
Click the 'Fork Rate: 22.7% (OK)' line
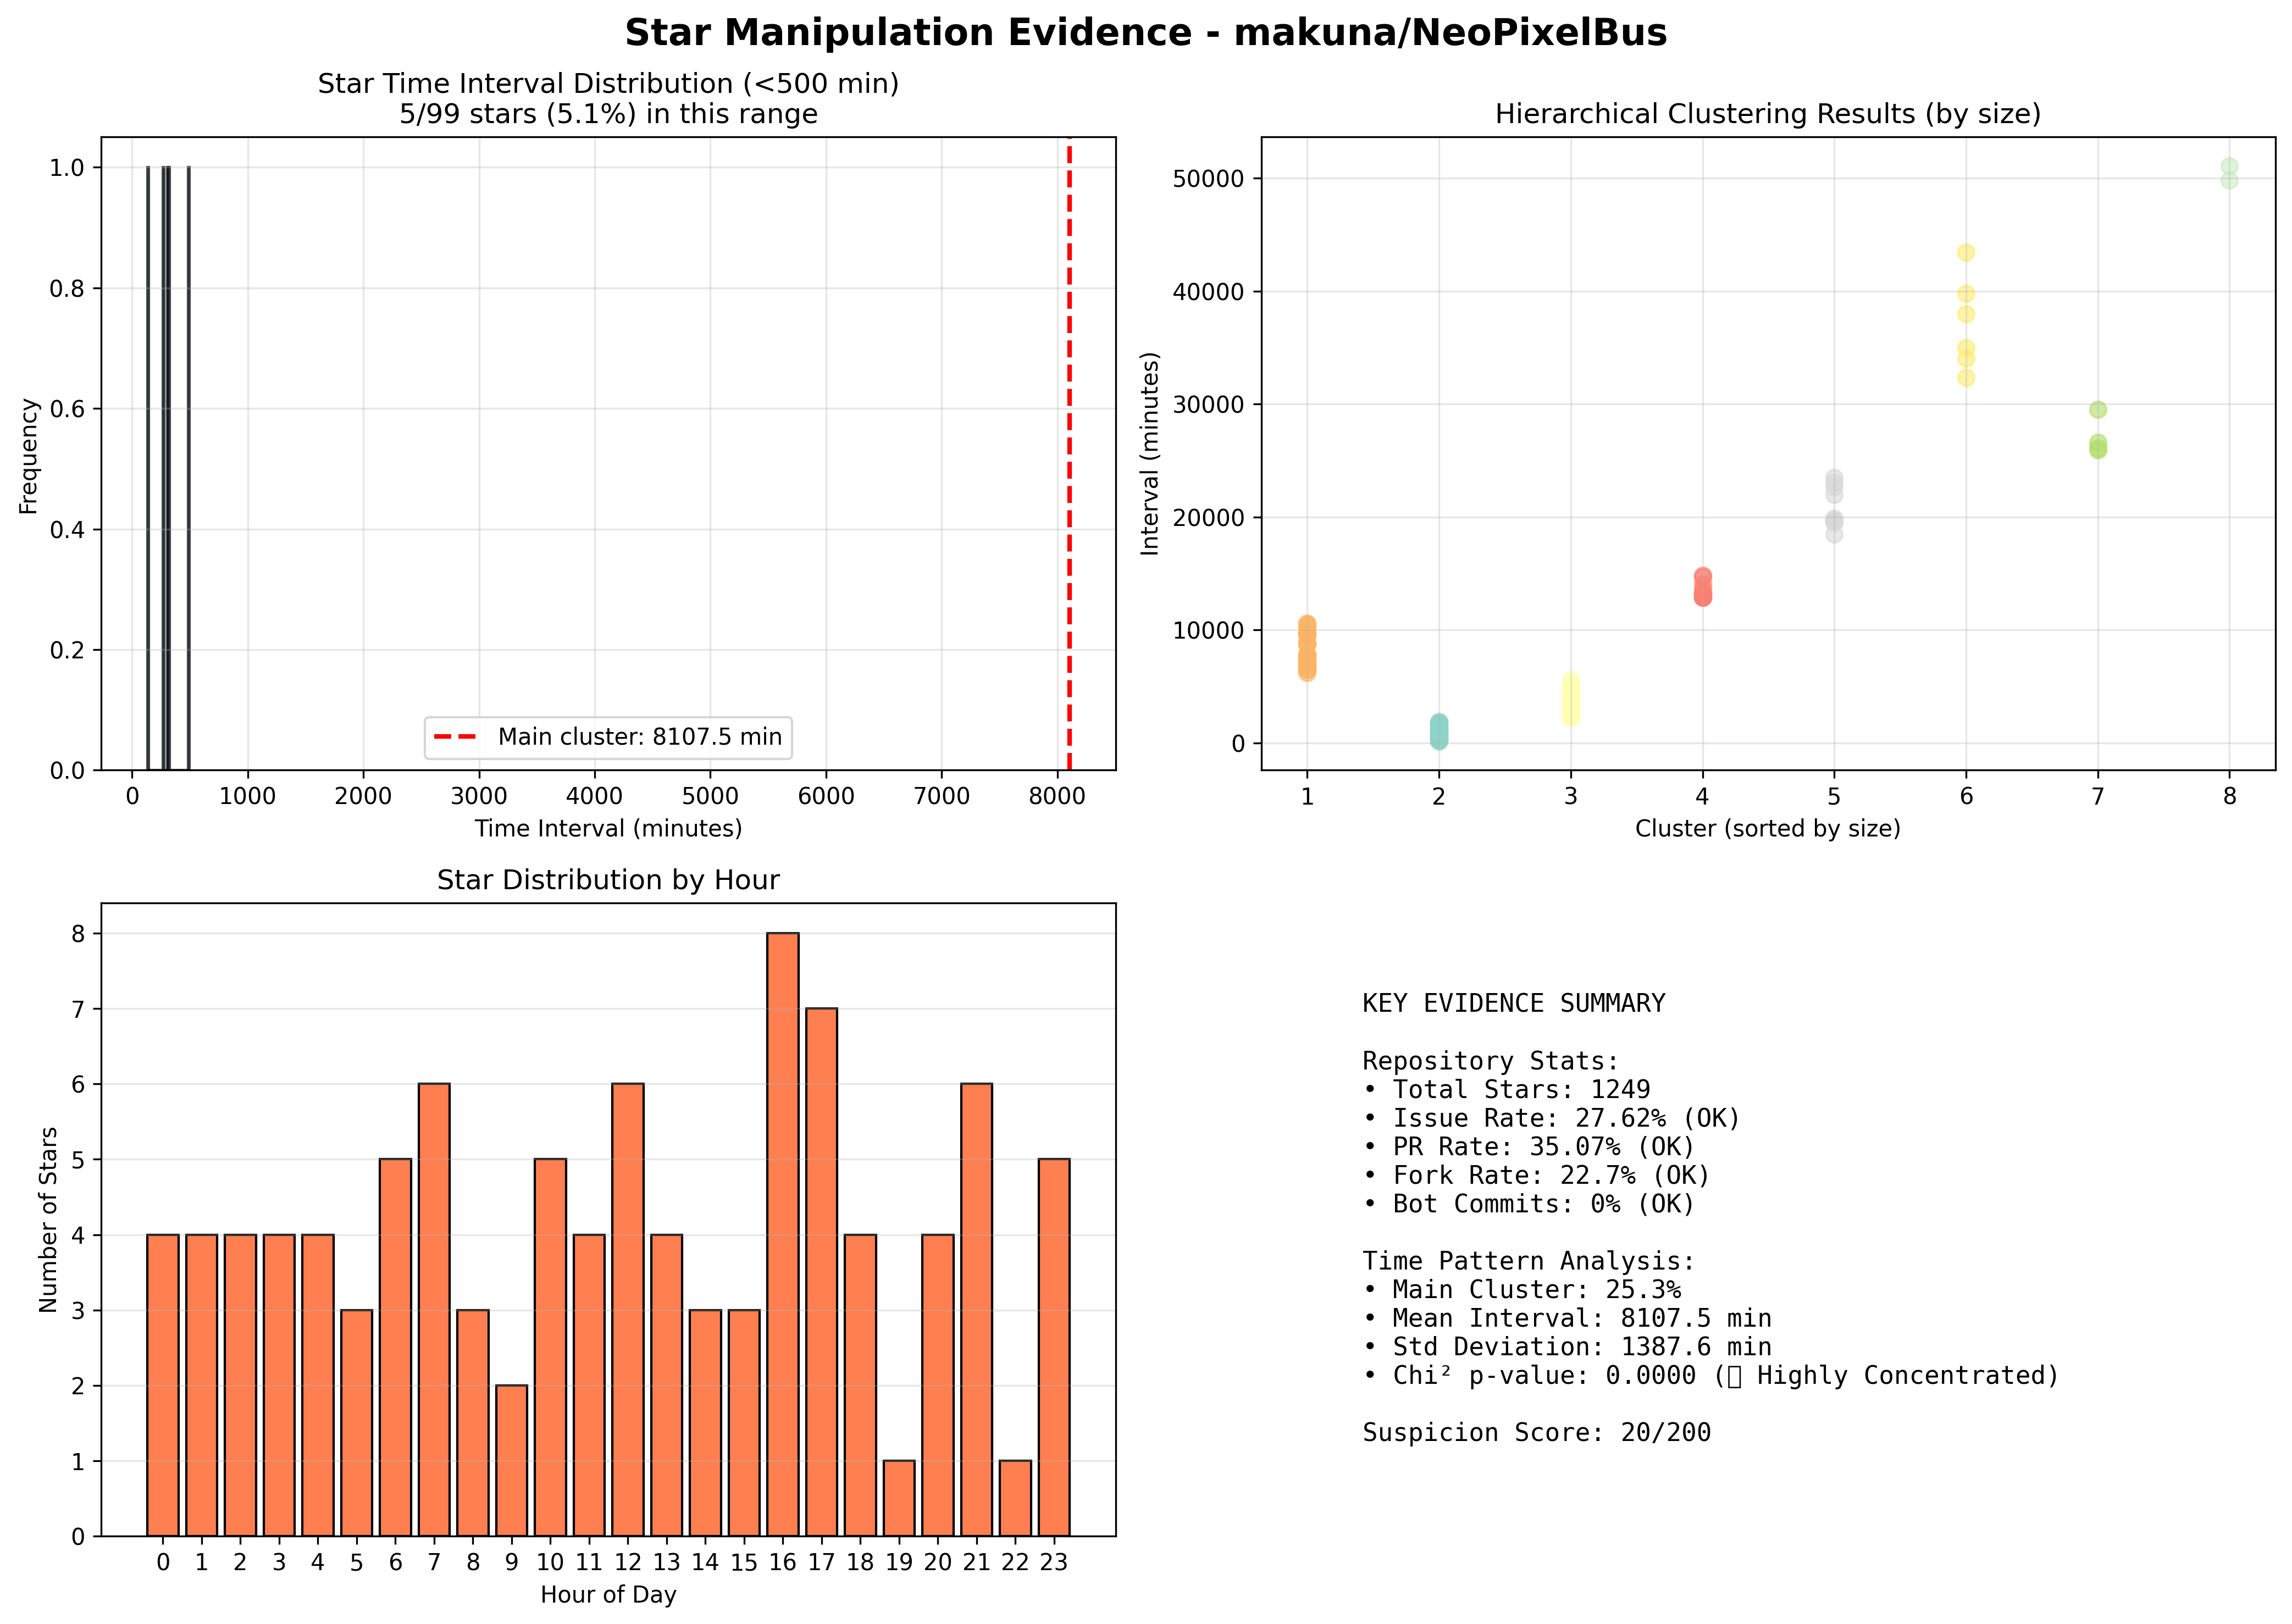tap(1536, 1175)
